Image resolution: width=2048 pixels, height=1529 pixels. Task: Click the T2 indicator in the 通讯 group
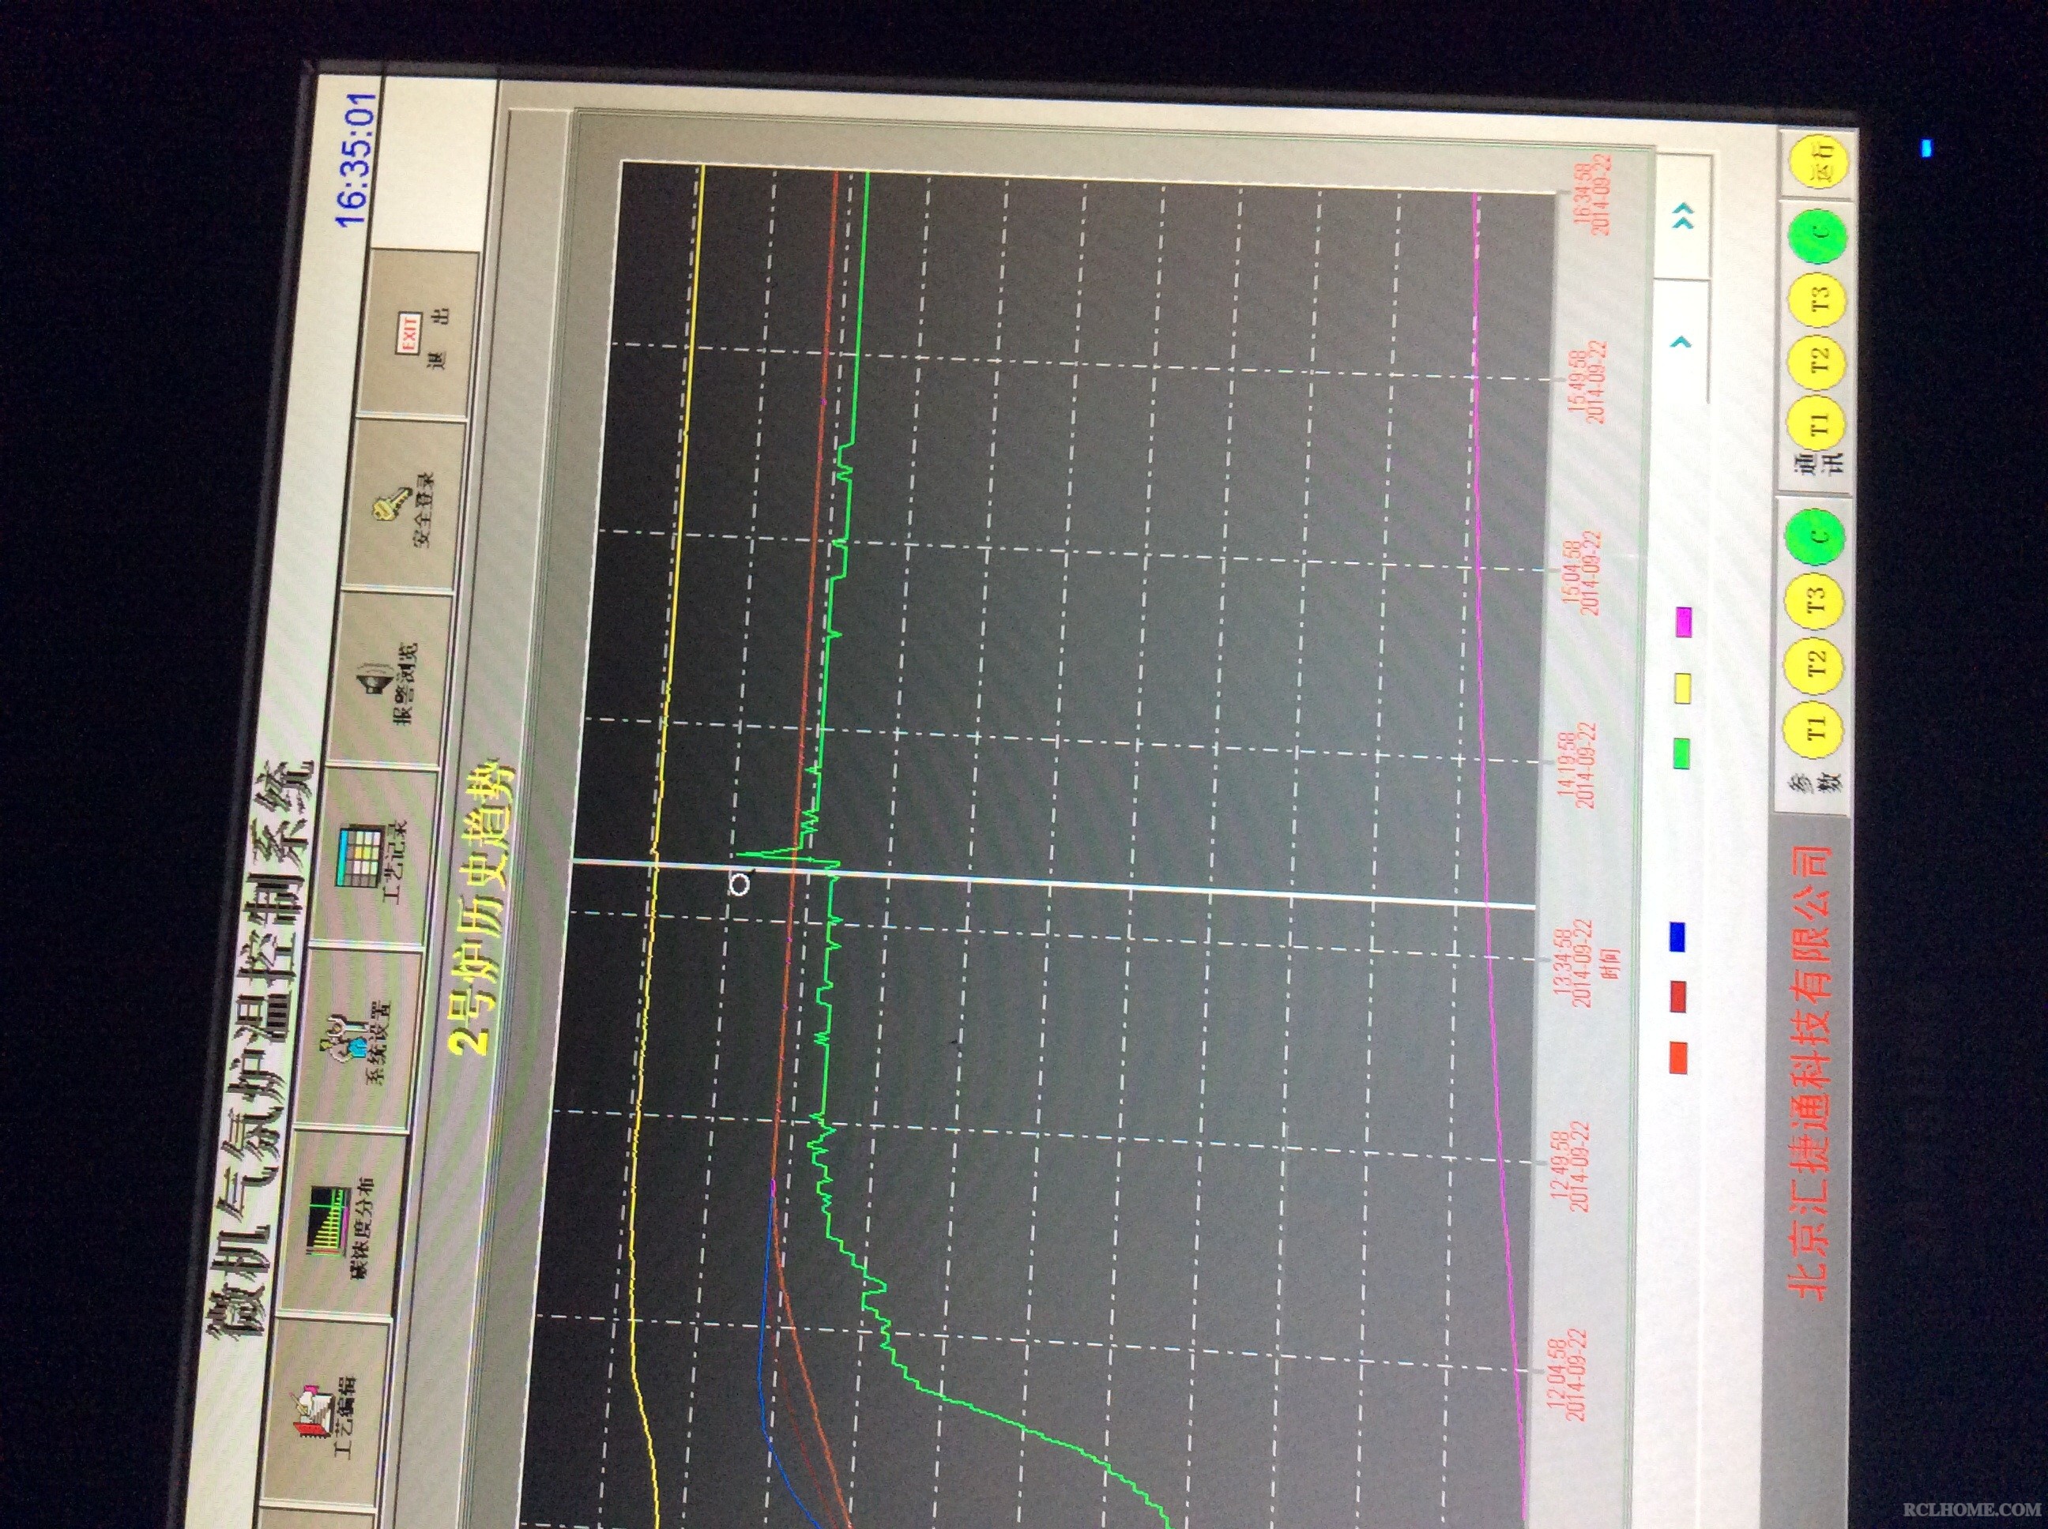click(1818, 361)
